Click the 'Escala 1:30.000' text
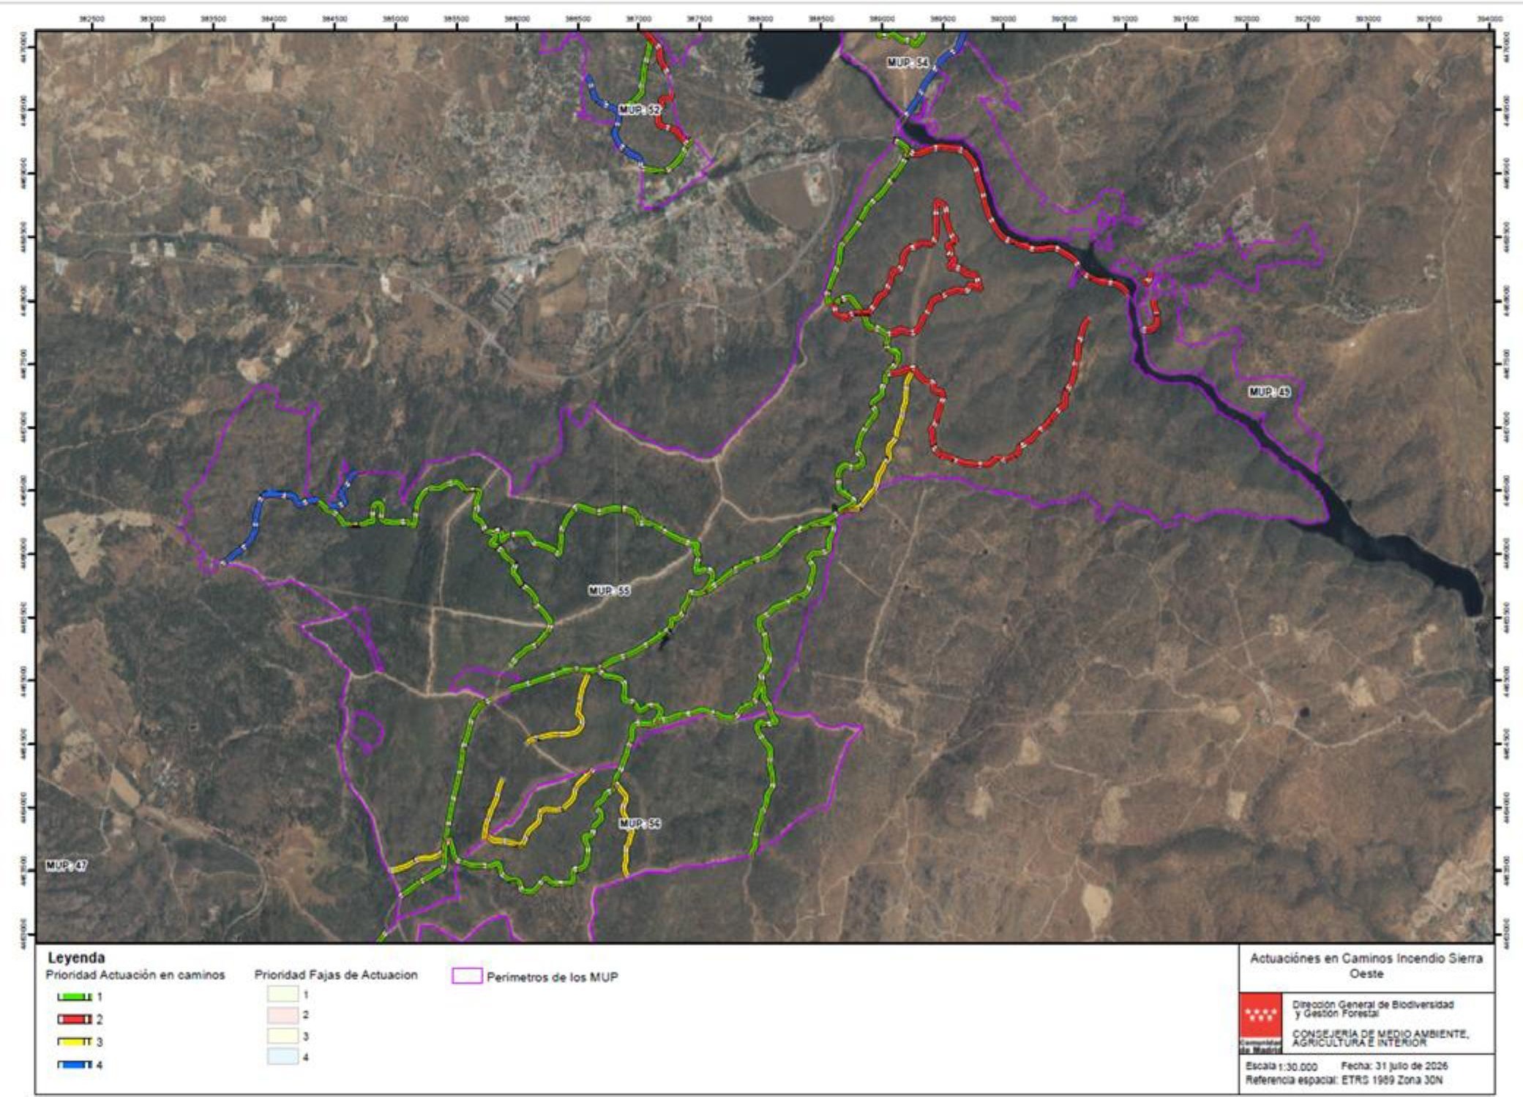The width and height of the screenshot is (1523, 1097). [x=1281, y=1067]
